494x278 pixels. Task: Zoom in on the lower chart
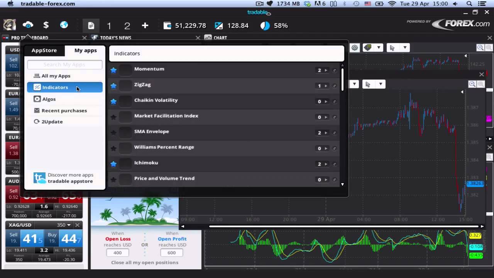[472, 84]
